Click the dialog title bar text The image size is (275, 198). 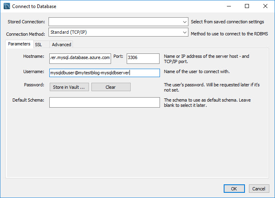coord(34,6)
